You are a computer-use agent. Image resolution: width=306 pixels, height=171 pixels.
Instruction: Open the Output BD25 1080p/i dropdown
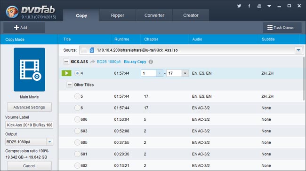49,142
